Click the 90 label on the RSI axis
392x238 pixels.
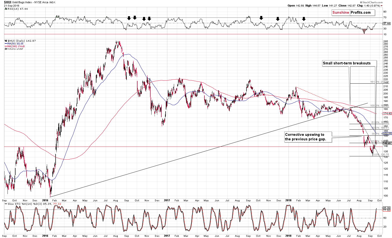pyautogui.click(x=384, y=12)
